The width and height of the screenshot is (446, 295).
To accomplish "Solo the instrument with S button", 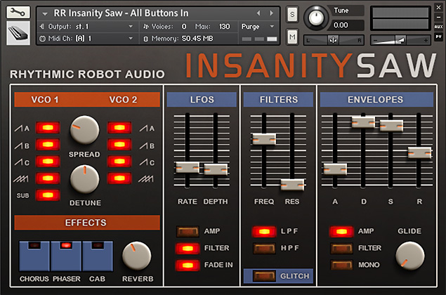I will point(292,14).
